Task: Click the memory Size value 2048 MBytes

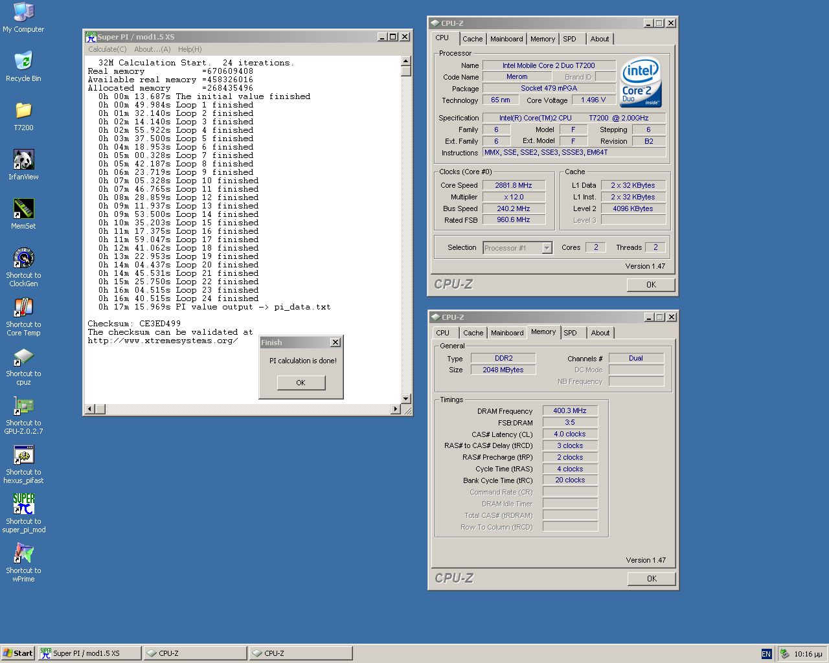Action: (503, 370)
